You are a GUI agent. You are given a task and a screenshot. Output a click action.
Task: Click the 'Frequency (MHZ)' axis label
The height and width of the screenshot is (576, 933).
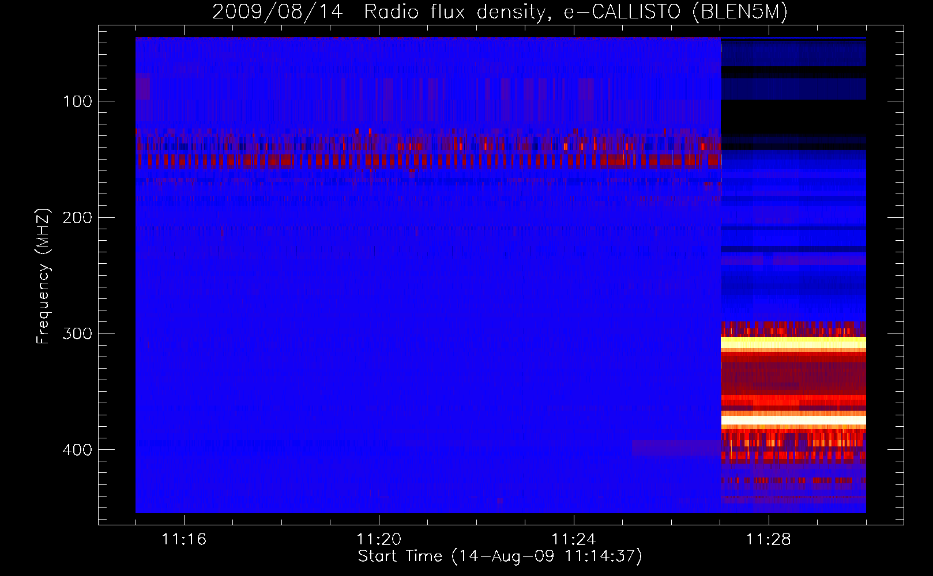pos(43,276)
